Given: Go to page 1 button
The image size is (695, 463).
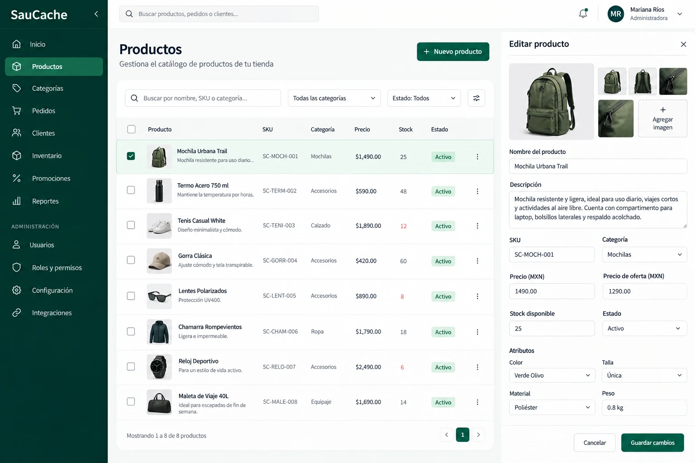Looking at the screenshot, I should pos(462,435).
